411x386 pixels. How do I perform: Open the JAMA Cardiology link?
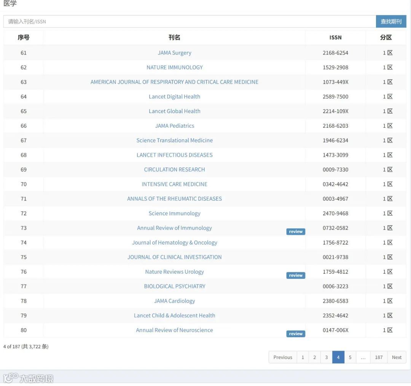click(174, 301)
